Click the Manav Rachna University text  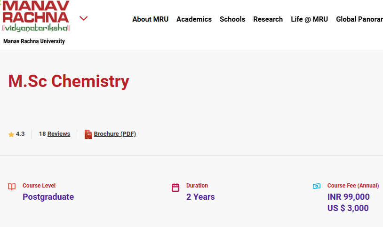tap(34, 41)
